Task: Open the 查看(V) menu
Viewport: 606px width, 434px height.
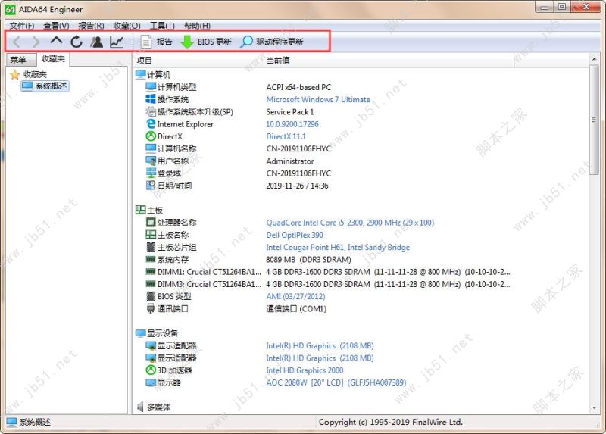Action: [56, 26]
